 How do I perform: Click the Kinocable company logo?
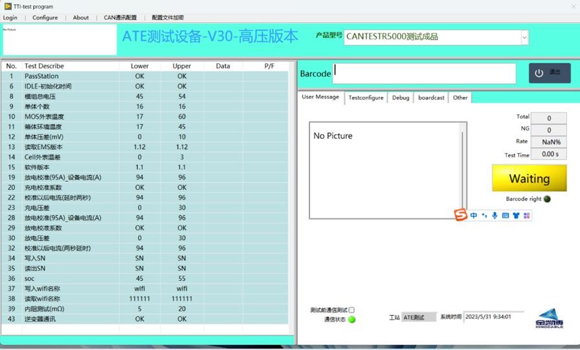point(550,318)
